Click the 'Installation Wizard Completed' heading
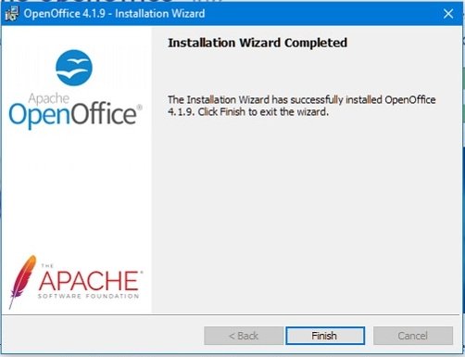This screenshot has width=465, height=357. [258, 43]
